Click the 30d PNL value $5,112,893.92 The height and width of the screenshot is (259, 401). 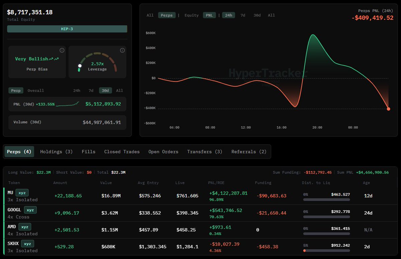click(103, 104)
